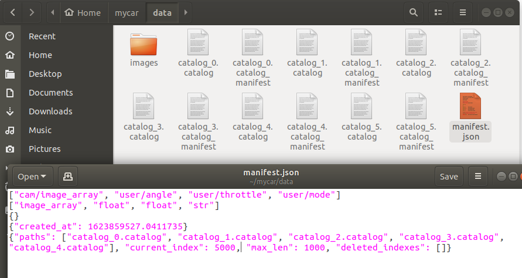
Task: Toggle list view in Files
Action: click(x=438, y=13)
